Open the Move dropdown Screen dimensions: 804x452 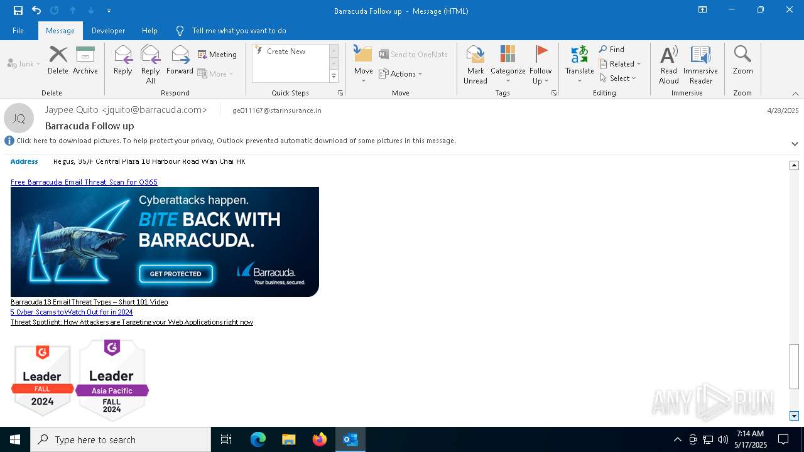[x=364, y=65]
